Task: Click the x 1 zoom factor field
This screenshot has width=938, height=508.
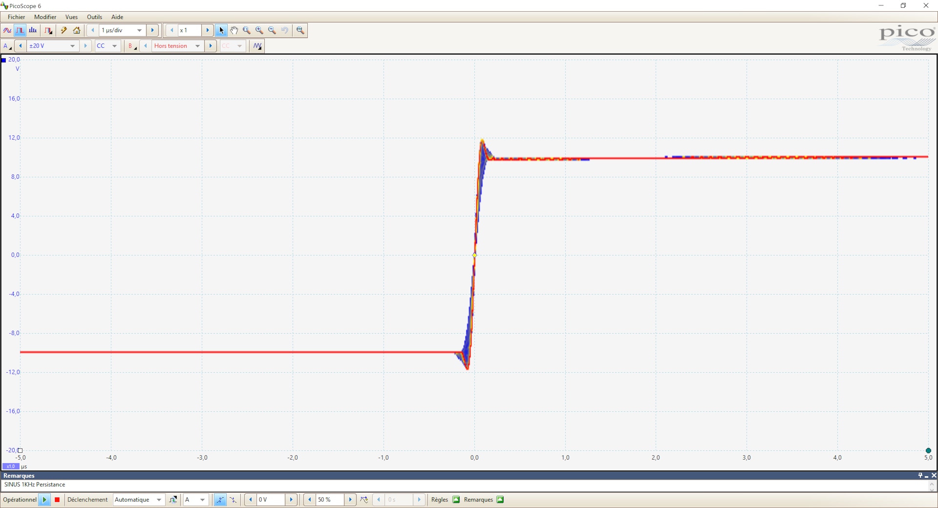Action: [190, 30]
